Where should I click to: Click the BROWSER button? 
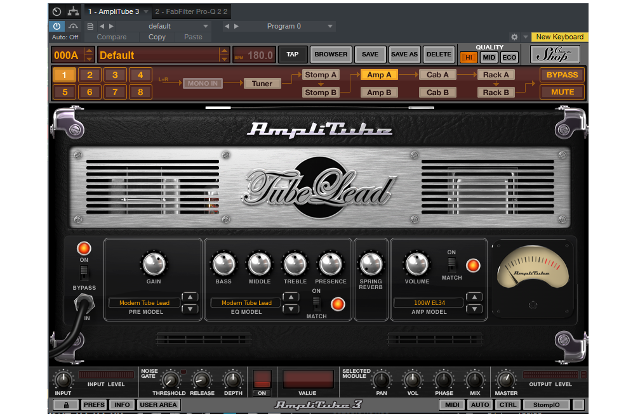(x=331, y=55)
